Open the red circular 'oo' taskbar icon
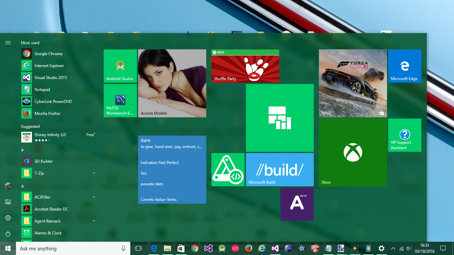Viewport: 454px width, 255px height. (235, 248)
